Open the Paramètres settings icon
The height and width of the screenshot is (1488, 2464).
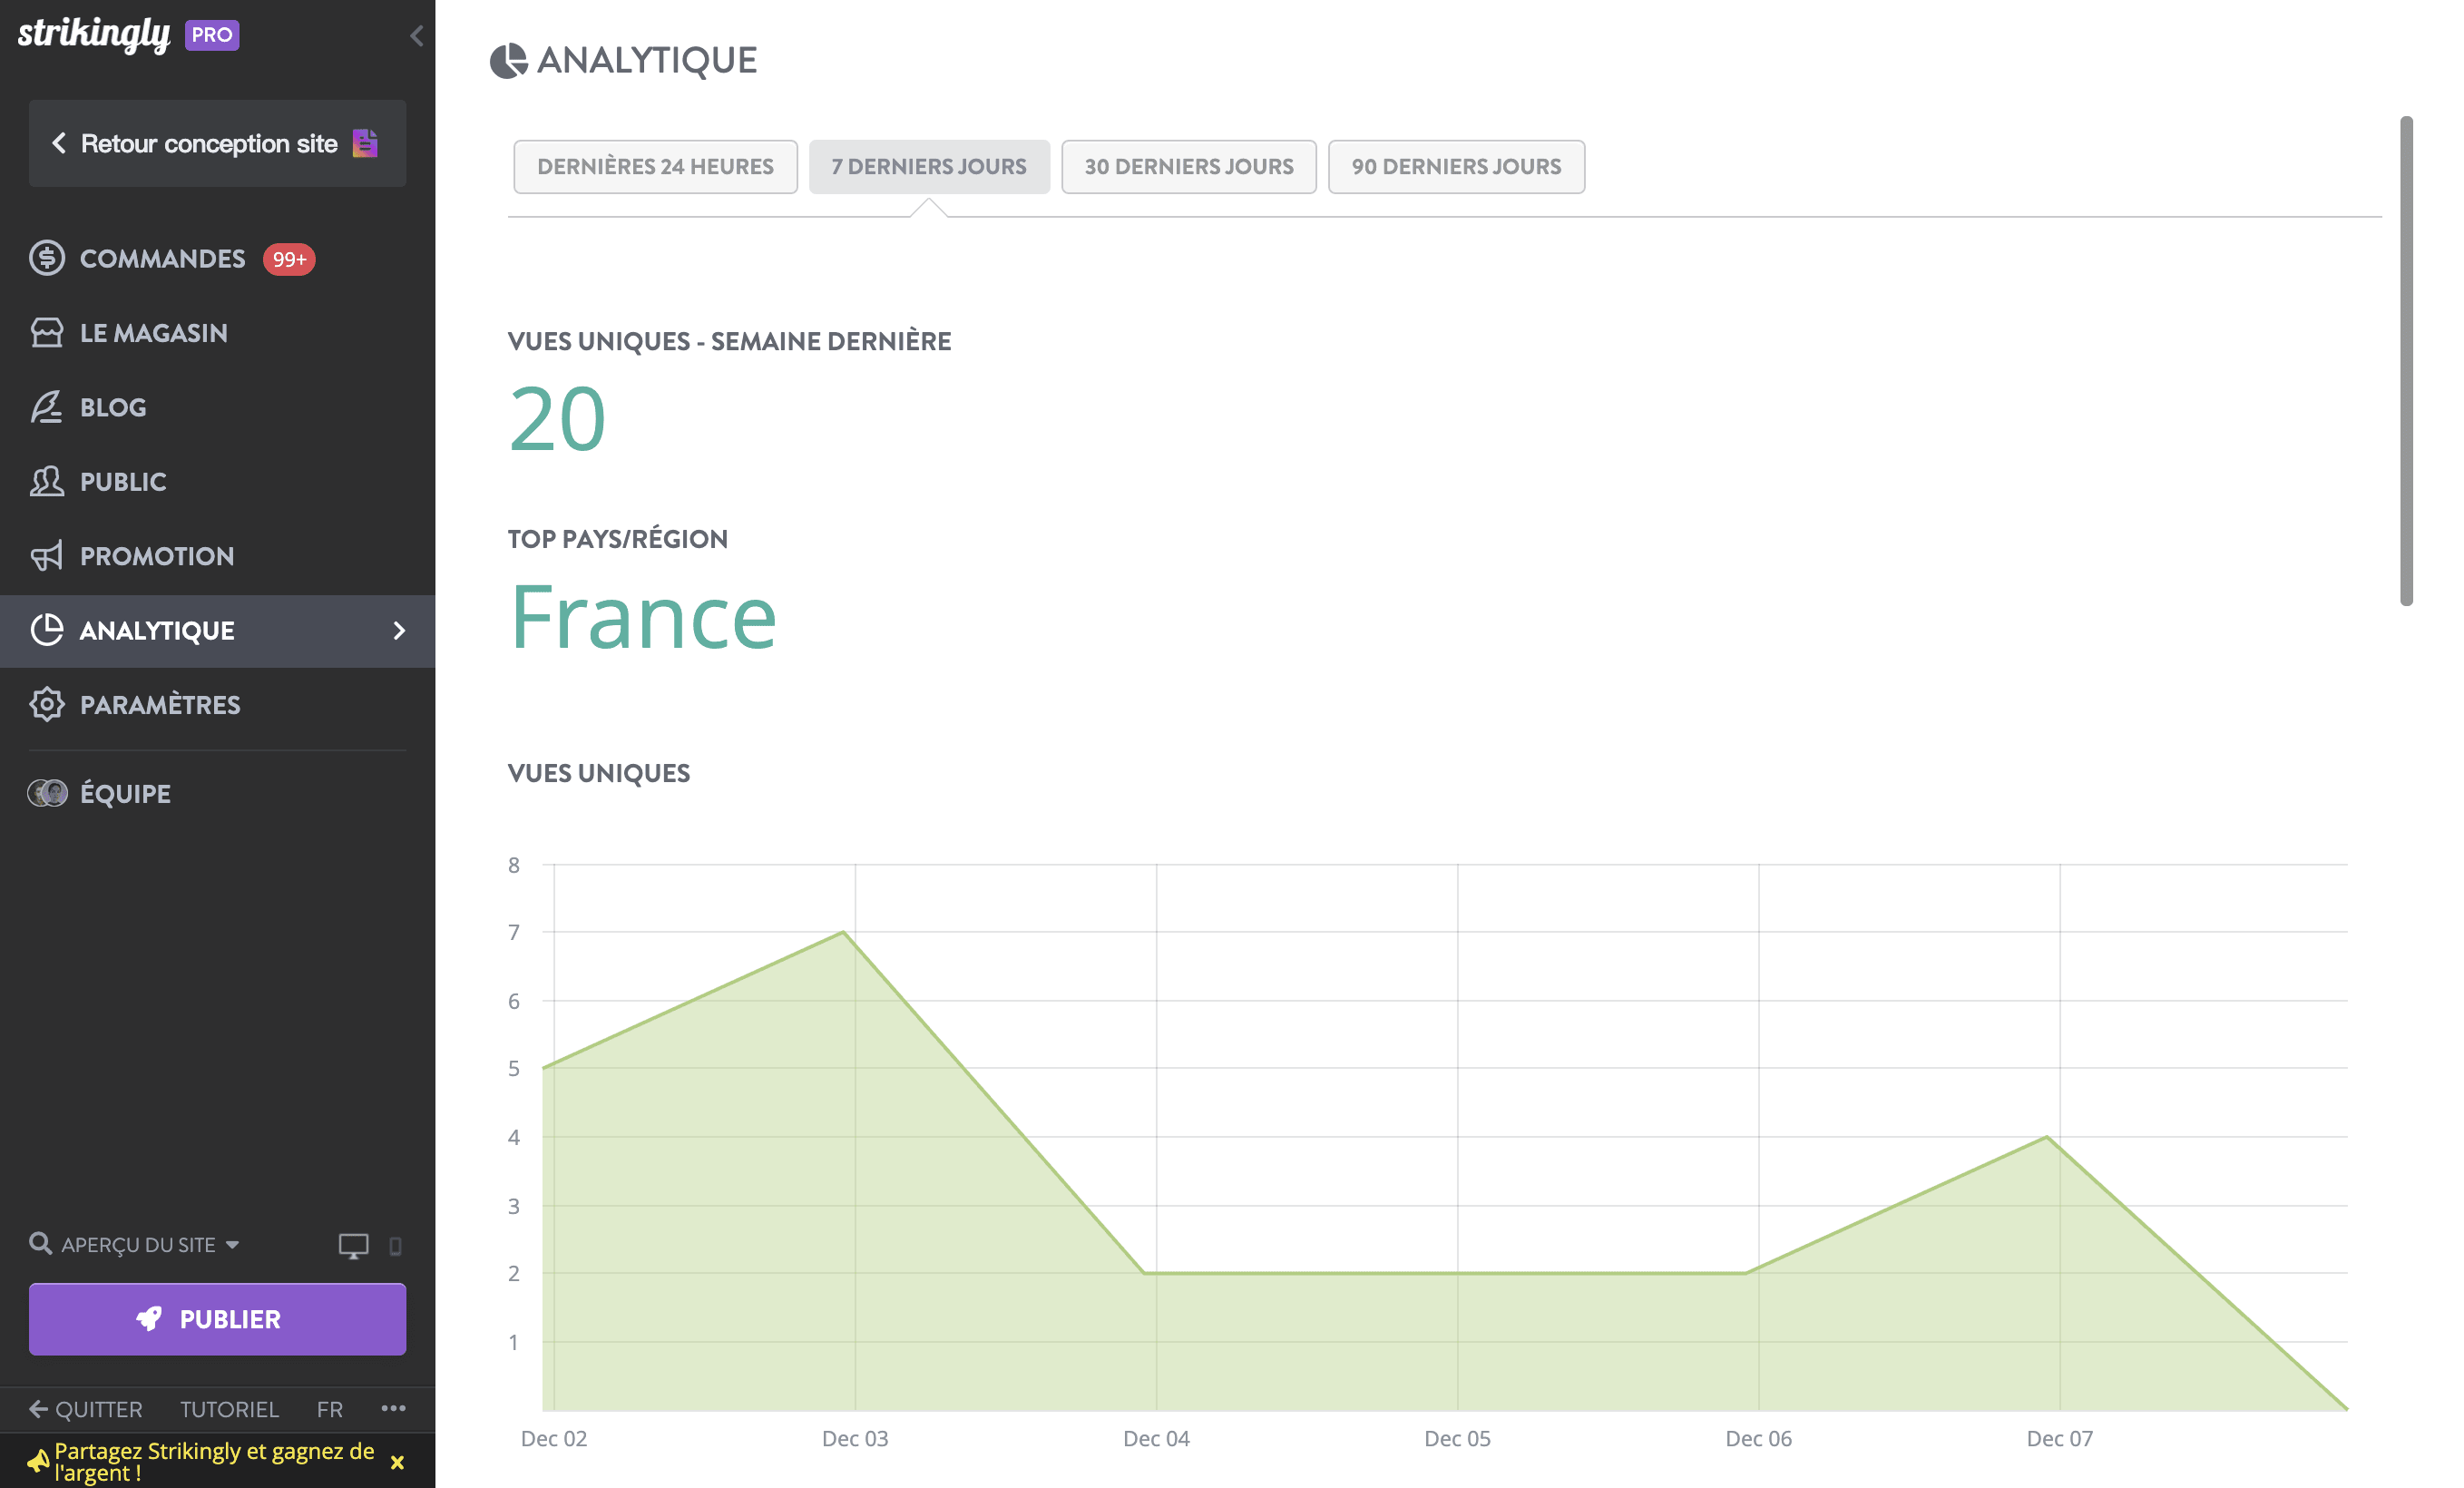tap(46, 704)
